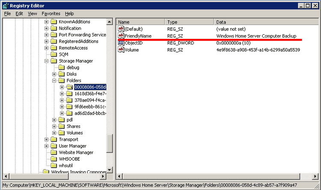Screen dimensions: 321x190
Task: Expand the ad6d2dad-bbcb key
Action: (62, 113)
